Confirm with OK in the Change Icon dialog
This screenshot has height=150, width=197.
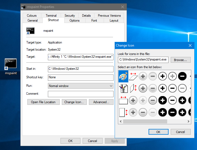(158, 132)
